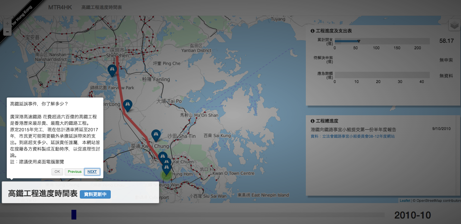Click the Tuyang map label

click(278, 19)
